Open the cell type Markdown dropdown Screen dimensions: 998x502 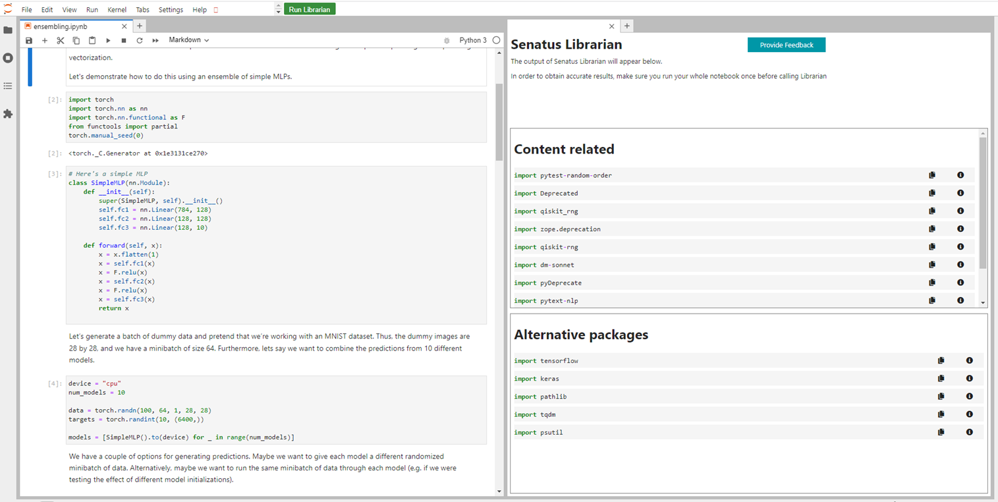click(x=189, y=40)
